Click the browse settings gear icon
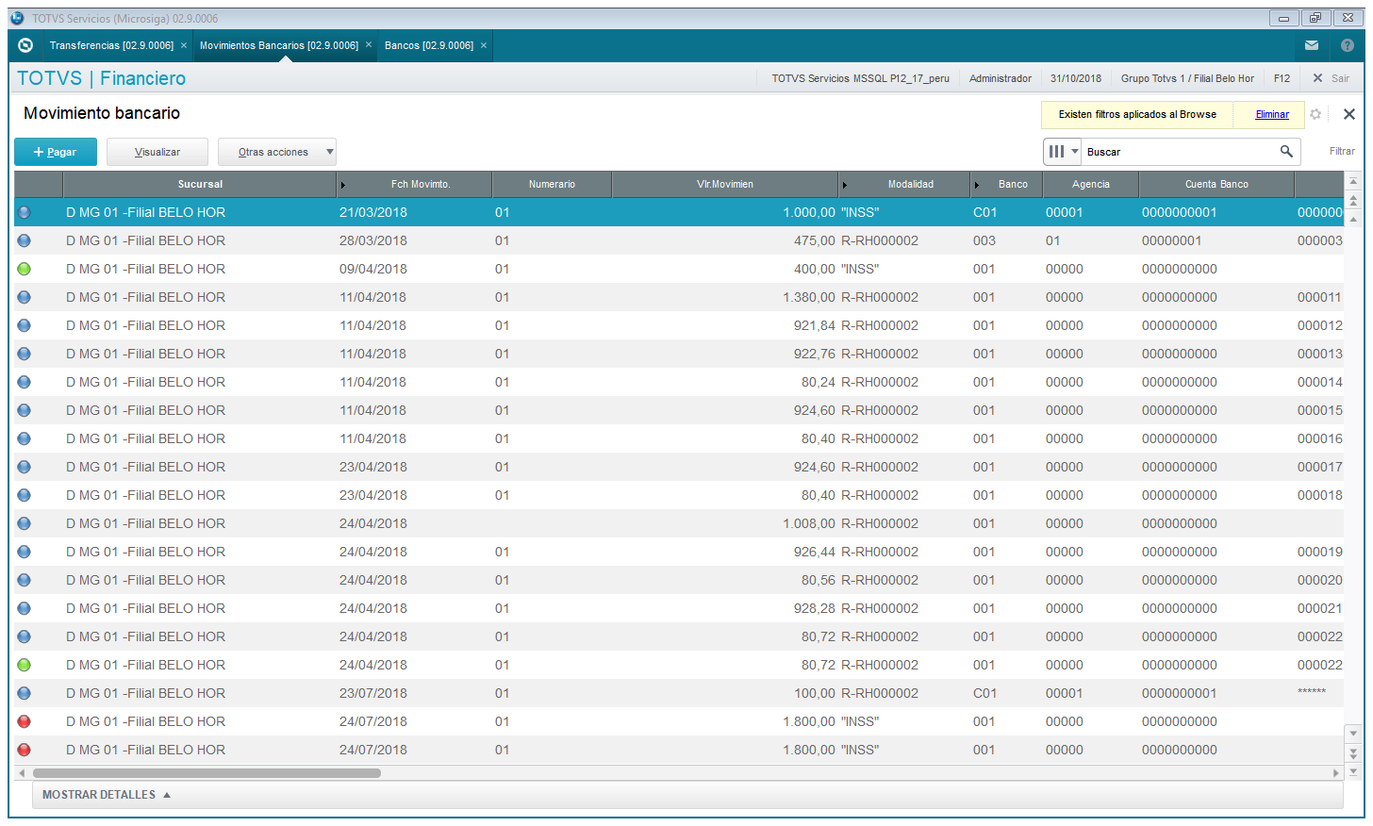This screenshot has width=1373, height=826. click(x=1315, y=114)
